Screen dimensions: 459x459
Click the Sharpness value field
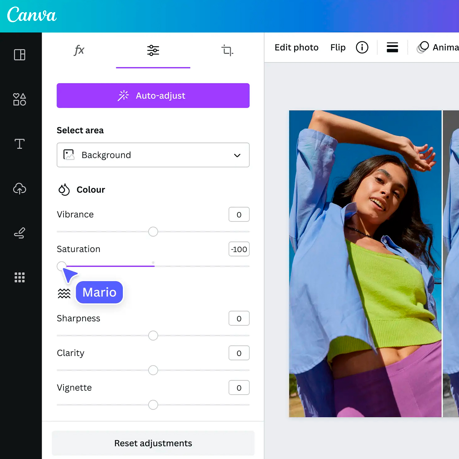pyautogui.click(x=239, y=318)
